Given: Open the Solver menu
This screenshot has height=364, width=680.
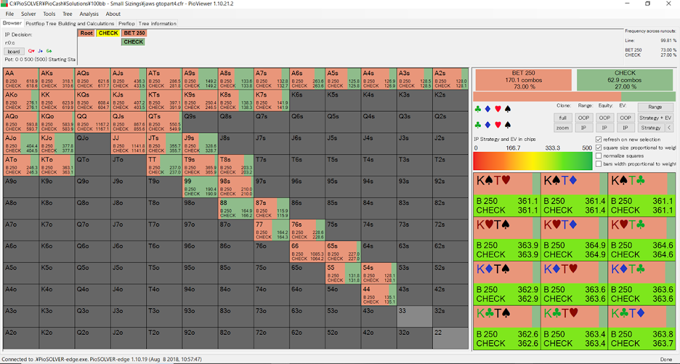Looking at the screenshot, I should [x=29, y=14].
